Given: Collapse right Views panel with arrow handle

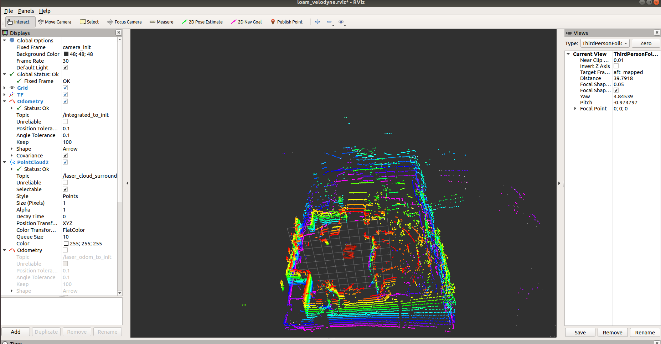Looking at the screenshot, I should coord(559,183).
